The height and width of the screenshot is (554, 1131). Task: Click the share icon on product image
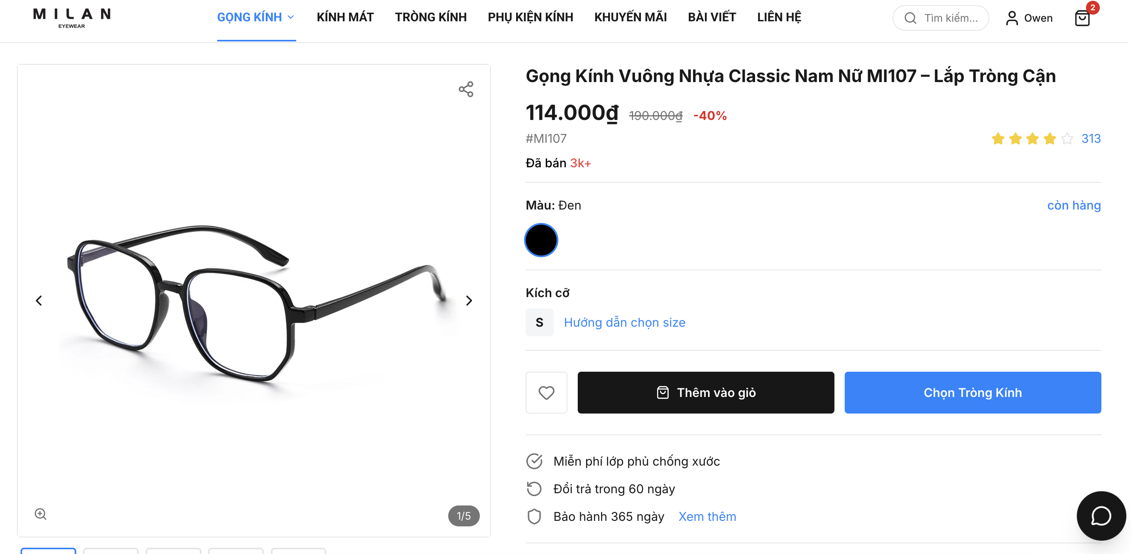(x=466, y=89)
